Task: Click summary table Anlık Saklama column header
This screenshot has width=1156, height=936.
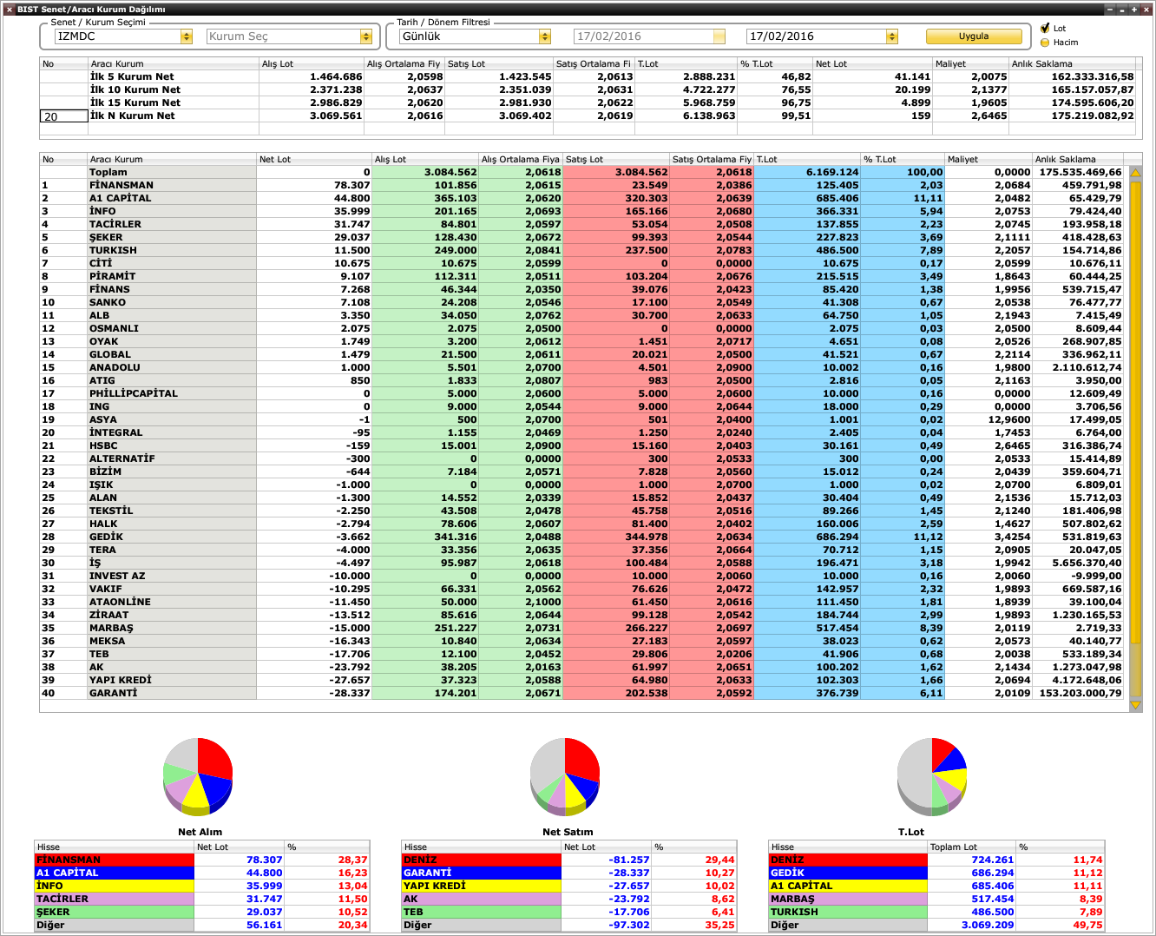Action: tap(1072, 63)
